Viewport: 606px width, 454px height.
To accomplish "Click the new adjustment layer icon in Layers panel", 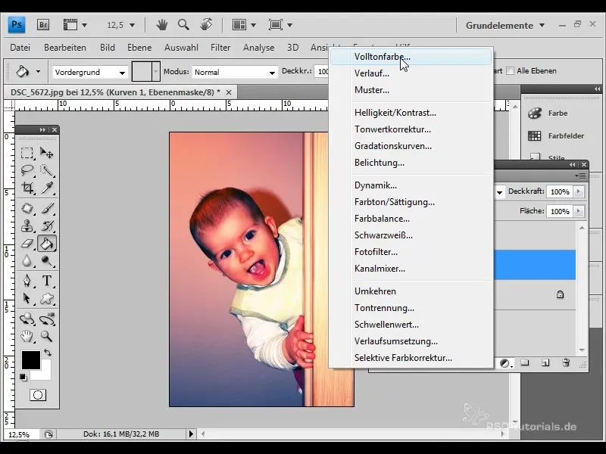I will 506,363.
